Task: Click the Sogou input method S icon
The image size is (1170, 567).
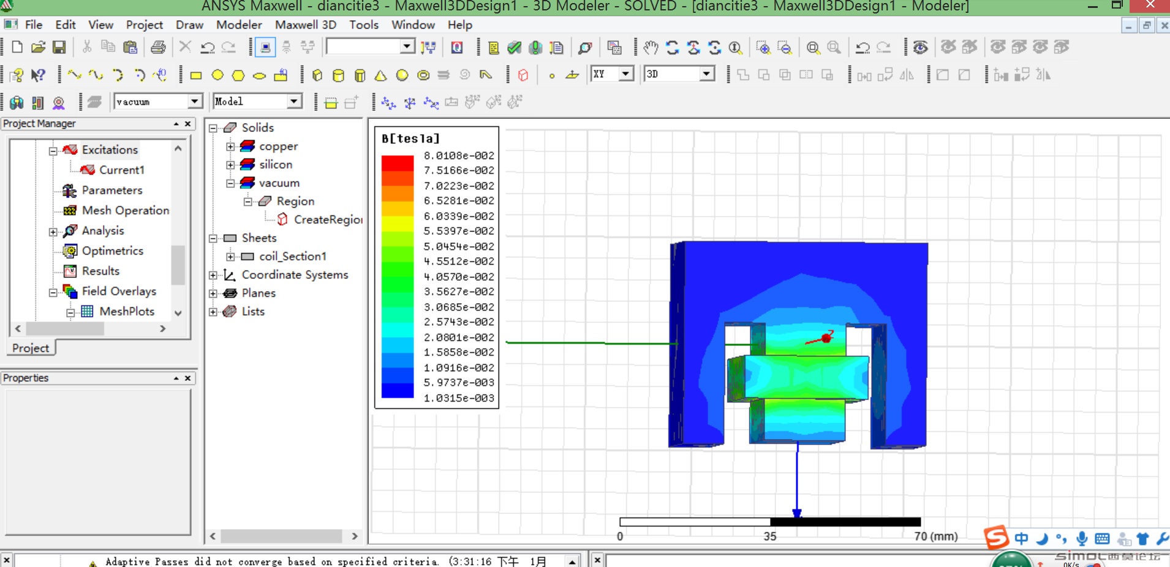Action: [996, 538]
